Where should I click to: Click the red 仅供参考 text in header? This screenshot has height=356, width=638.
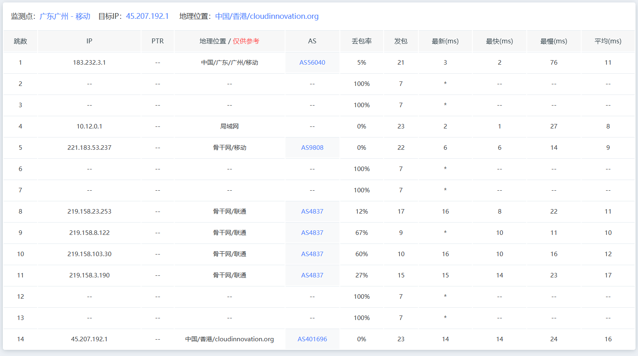pos(246,41)
